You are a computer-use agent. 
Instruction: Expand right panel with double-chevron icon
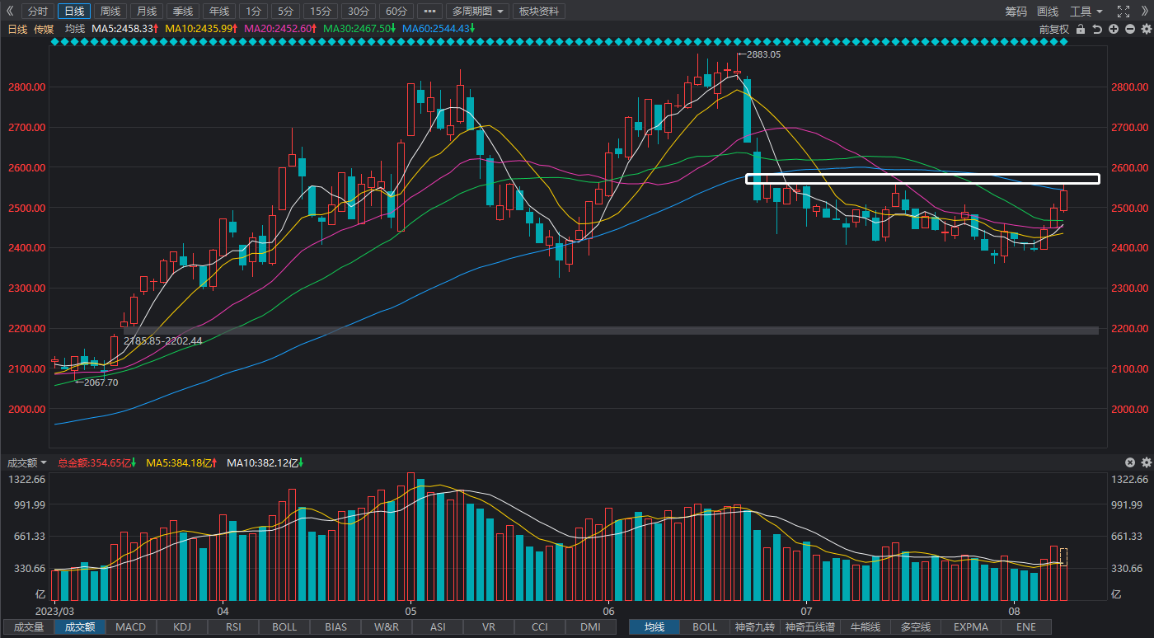click(x=1145, y=12)
